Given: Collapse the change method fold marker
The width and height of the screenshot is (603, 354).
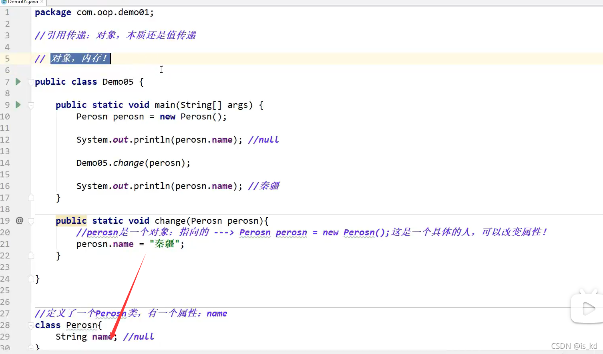Looking at the screenshot, I should pos(31,221).
